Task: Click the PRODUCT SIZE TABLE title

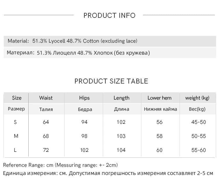Action: [x=111, y=81]
